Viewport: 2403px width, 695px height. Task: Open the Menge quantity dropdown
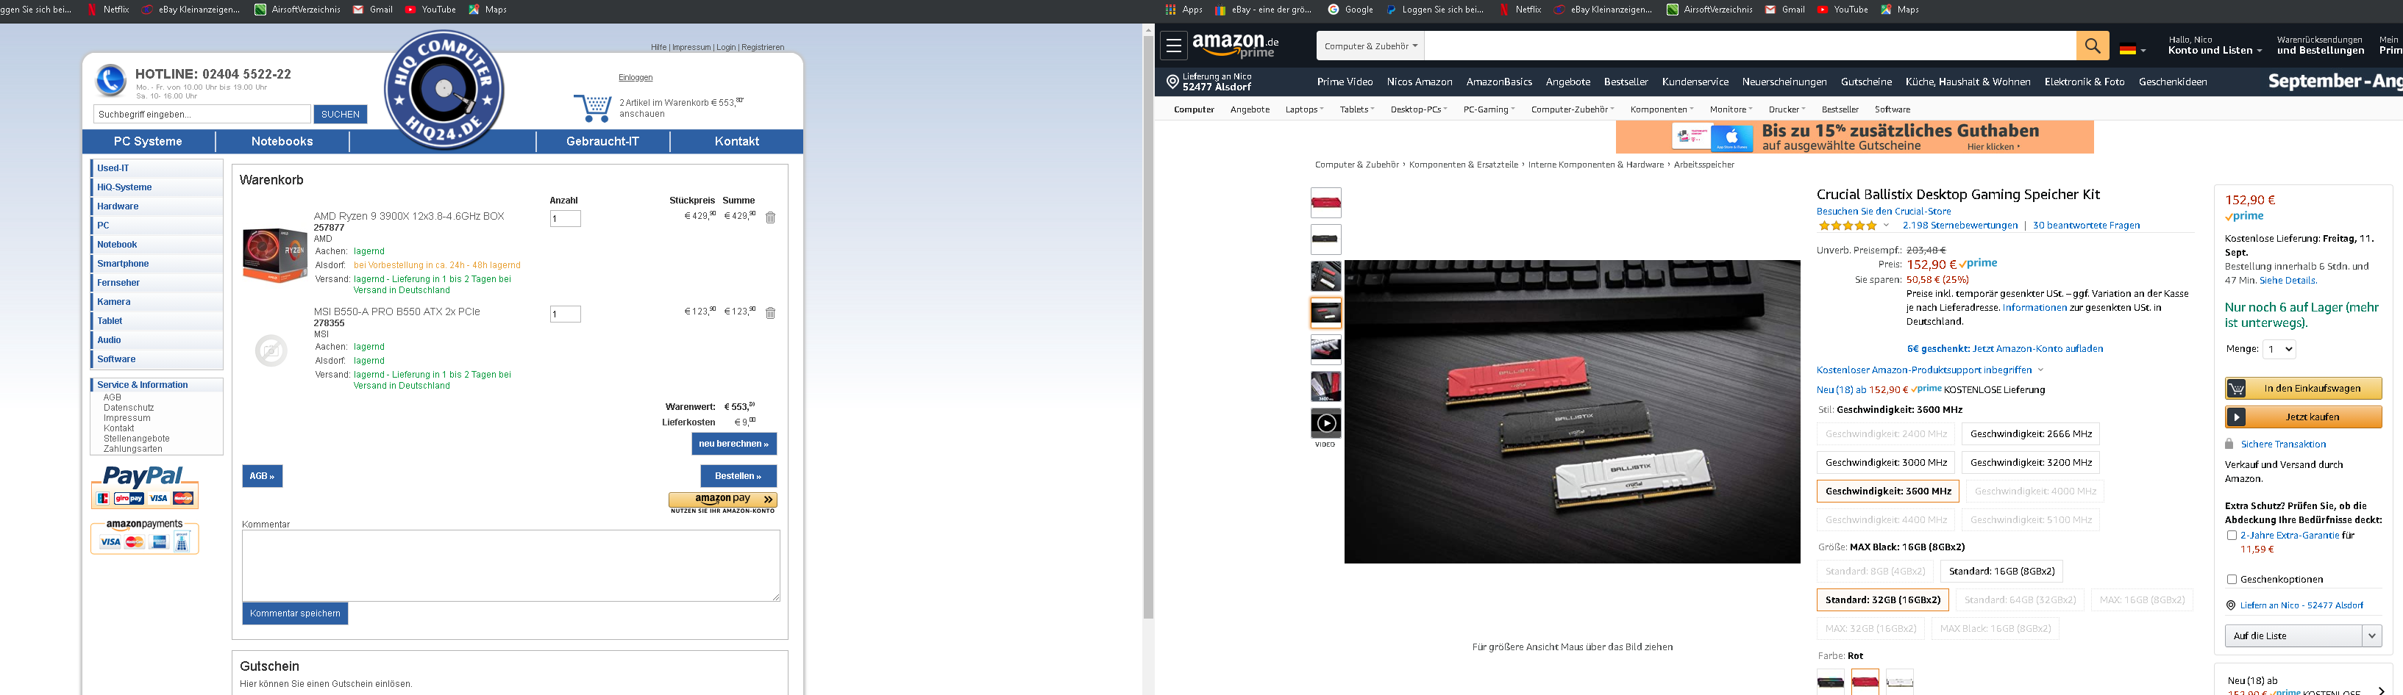pyautogui.click(x=2279, y=350)
